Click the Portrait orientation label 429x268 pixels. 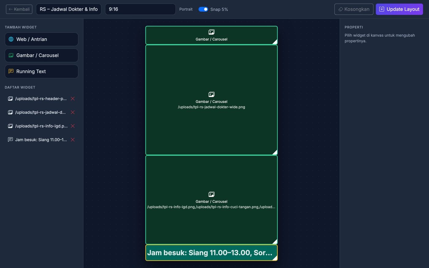(x=186, y=9)
